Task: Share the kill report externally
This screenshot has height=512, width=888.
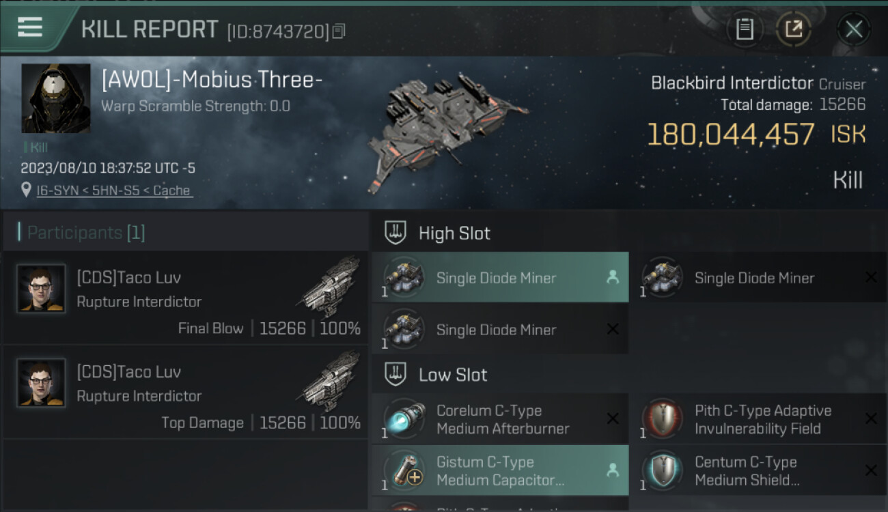Action: [793, 29]
